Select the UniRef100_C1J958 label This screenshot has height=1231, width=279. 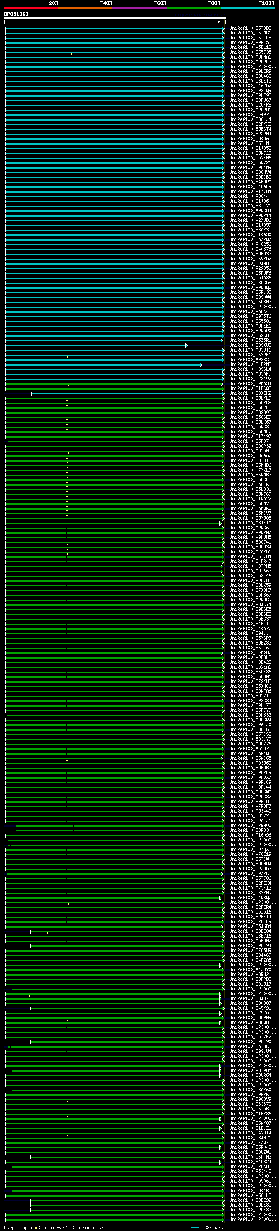250,148
